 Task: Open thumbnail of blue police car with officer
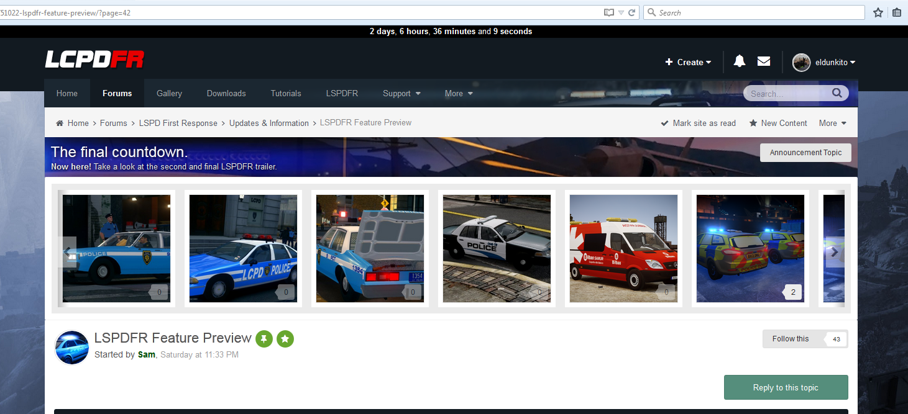click(x=116, y=248)
